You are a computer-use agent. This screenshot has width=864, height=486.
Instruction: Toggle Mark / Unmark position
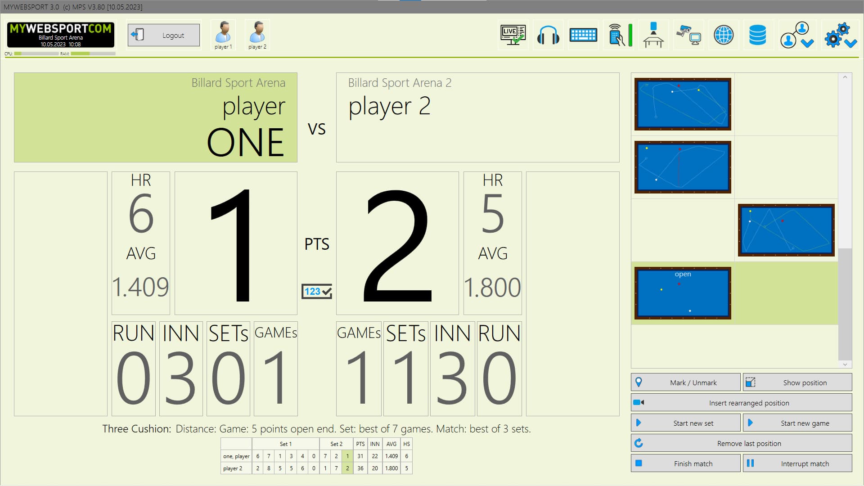tap(685, 382)
